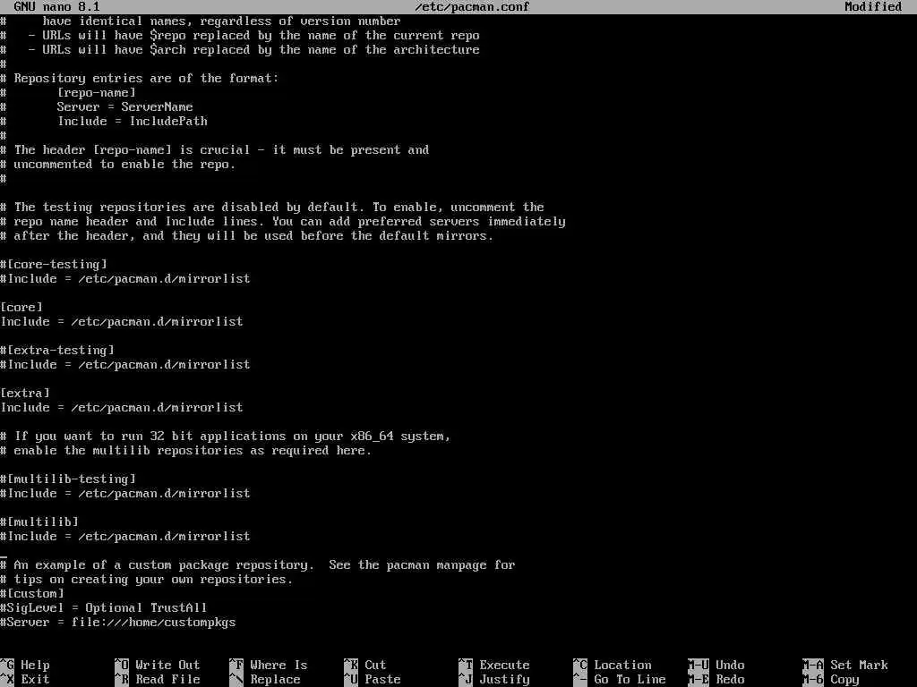The width and height of the screenshot is (917, 687).
Task: Click the #Include line under #[multilib]
Action: [125, 537]
